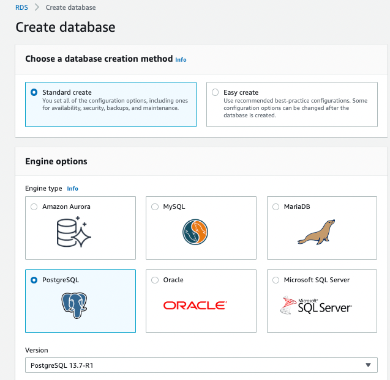Open Info link next to Engine type
The height and width of the screenshot is (380, 390).
pos(73,189)
